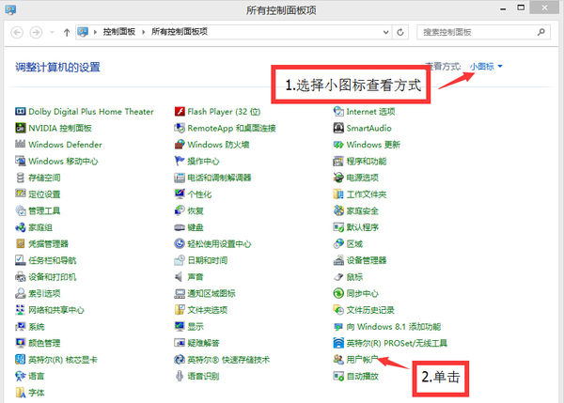The width and height of the screenshot is (564, 403).
Task: Open the 轻松使用设置中心 icon
Action: coord(180,243)
